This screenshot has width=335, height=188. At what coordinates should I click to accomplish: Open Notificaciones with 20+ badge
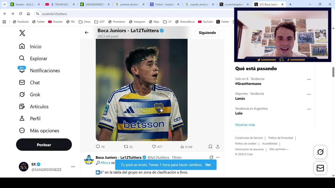[39, 70]
